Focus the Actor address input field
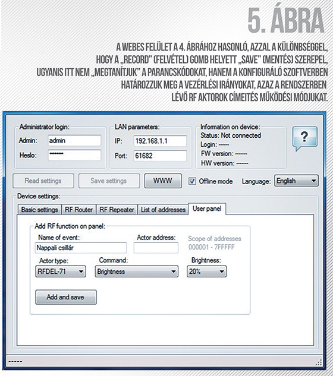Image resolution: width=333 pixels, height=376 pixels. [156, 248]
